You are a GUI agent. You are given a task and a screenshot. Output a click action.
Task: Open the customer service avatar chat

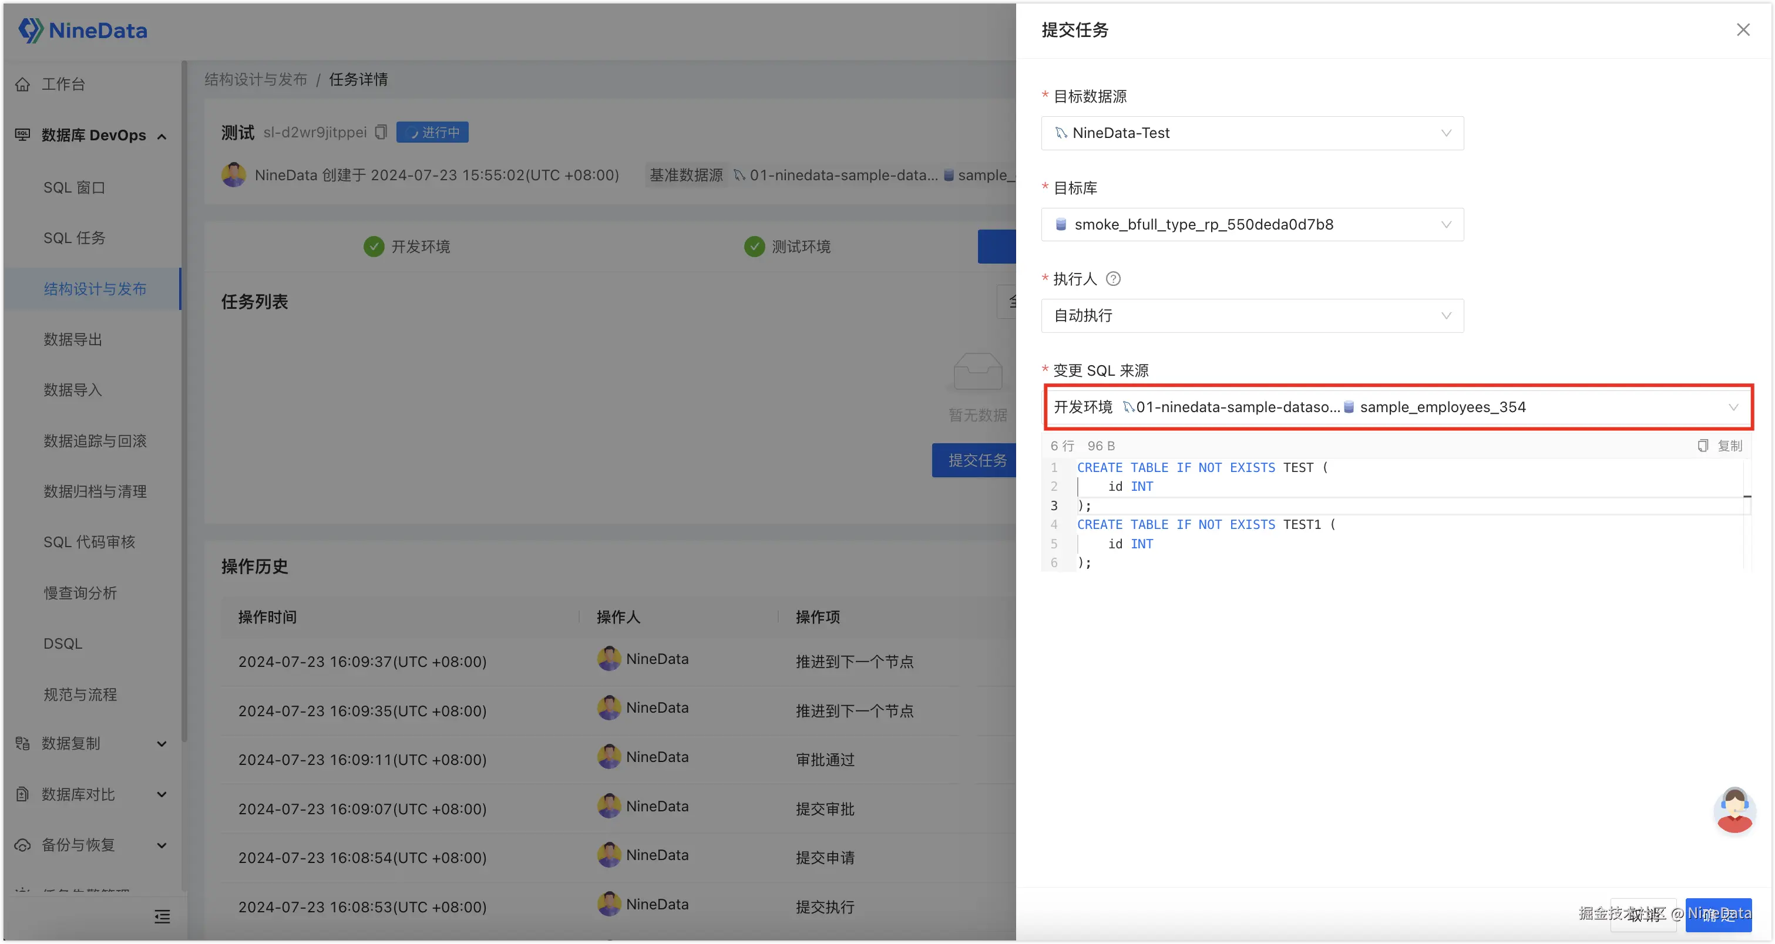[x=1734, y=810]
